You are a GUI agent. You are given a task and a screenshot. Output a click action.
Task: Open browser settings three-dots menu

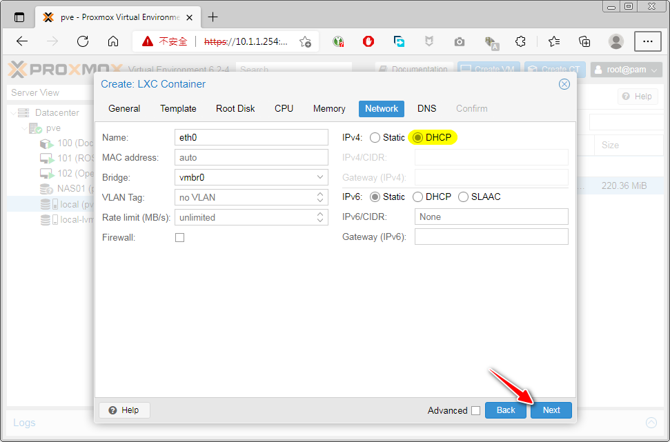tap(647, 41)
